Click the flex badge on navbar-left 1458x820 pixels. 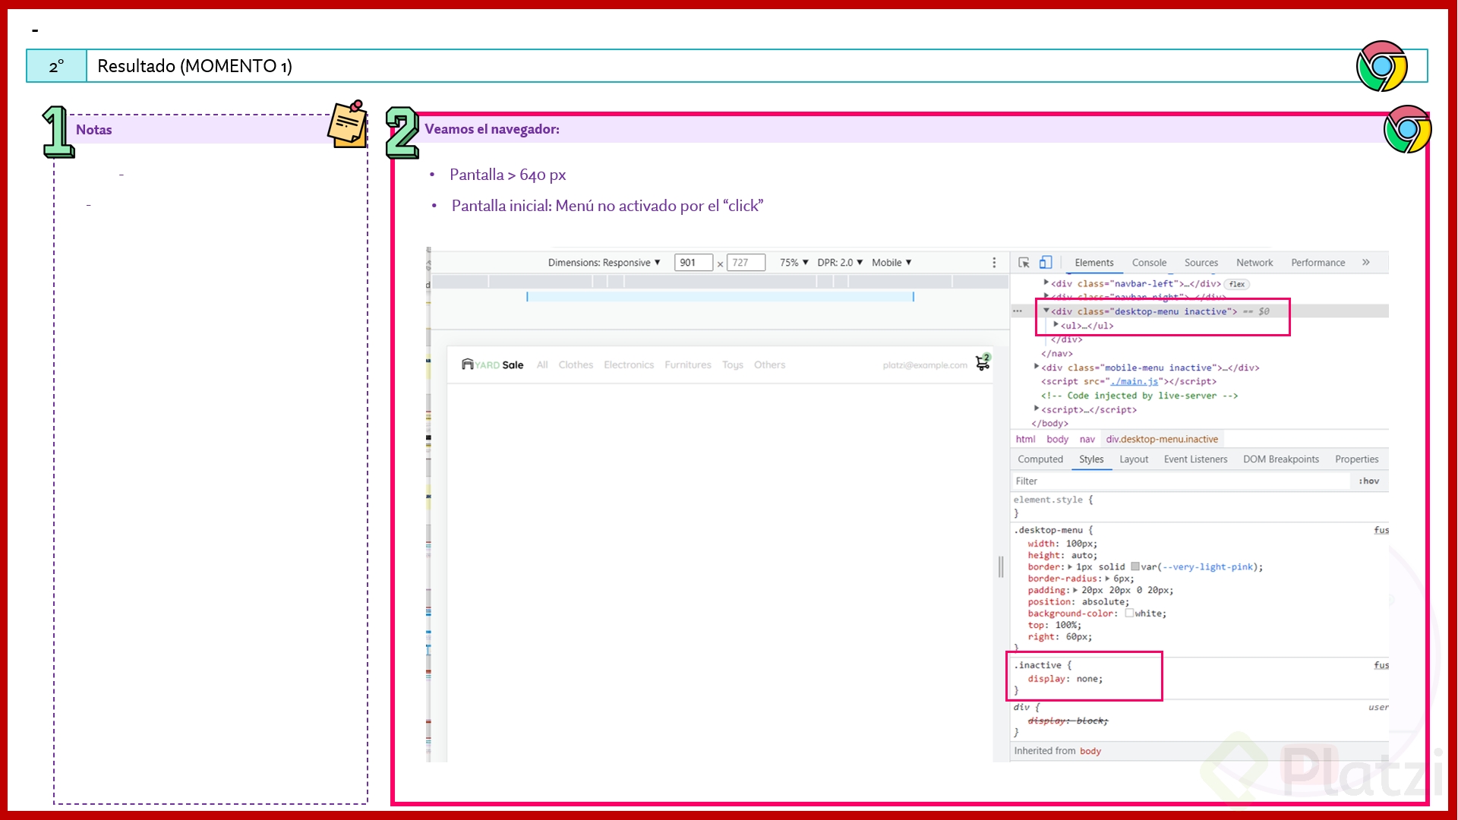pos(1237,284)
